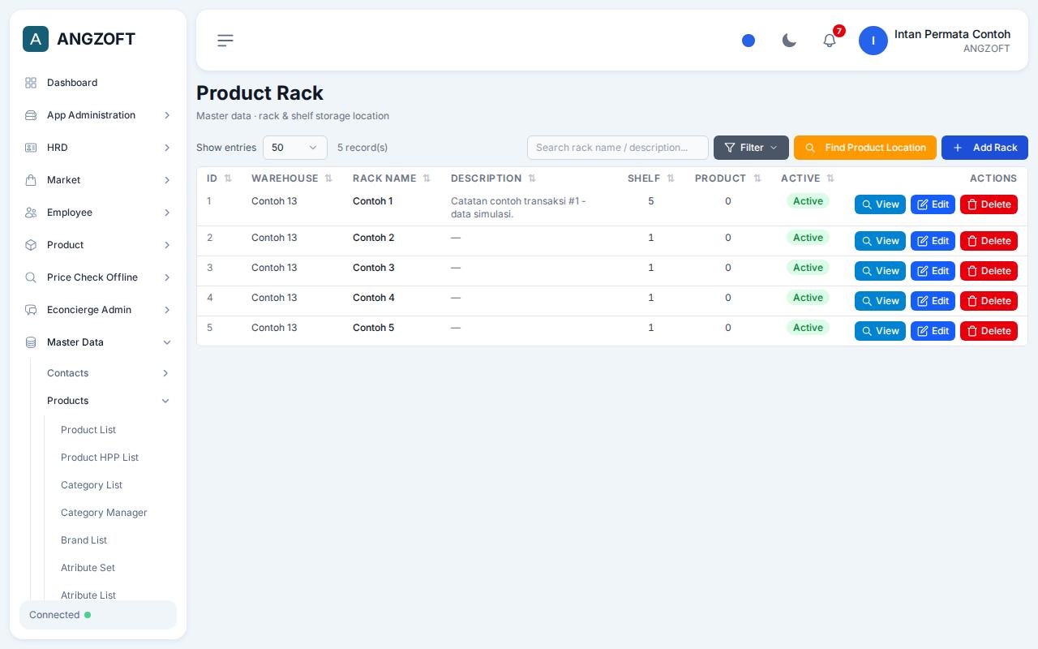Click the blue theme color dot
Screen dimensions: 1038x649
point(748,41)
